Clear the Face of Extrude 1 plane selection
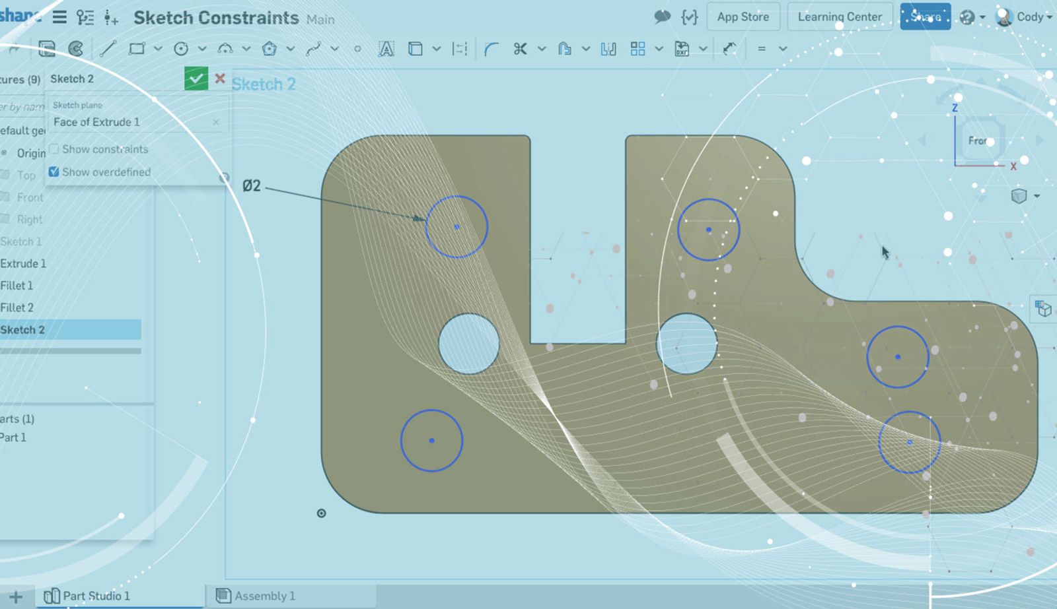Image resolution: width=1057 pixels, height=609 pixels. pos(216,122)
